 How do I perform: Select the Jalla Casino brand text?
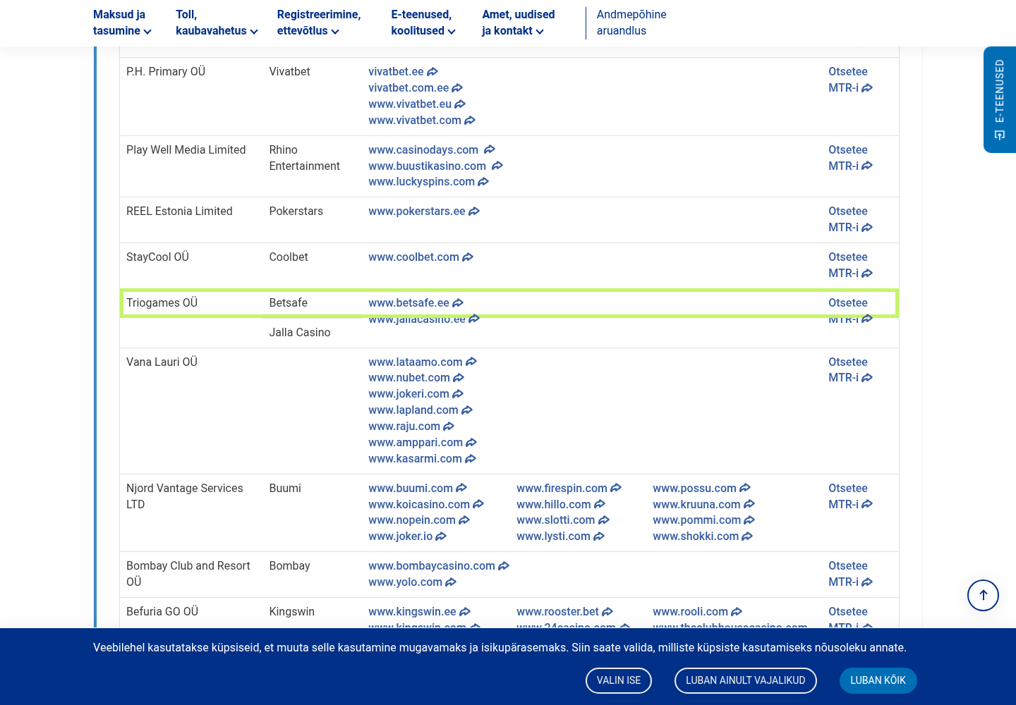click(x=299, y=333)
